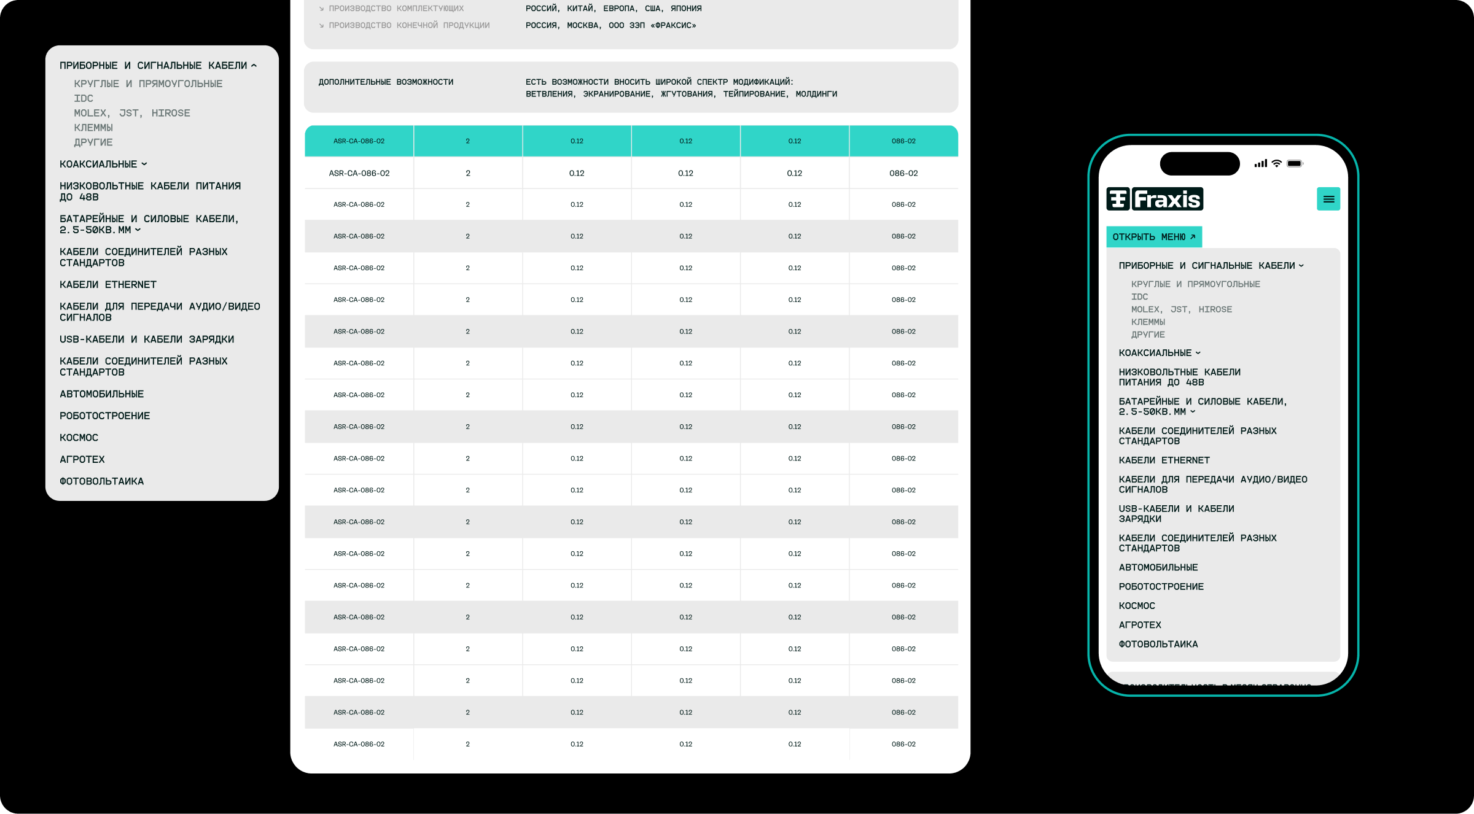Open РОБОТОСТРОЕНИЕ link on phone menu
The image size is (1474, 814).
pos(1161,586)
